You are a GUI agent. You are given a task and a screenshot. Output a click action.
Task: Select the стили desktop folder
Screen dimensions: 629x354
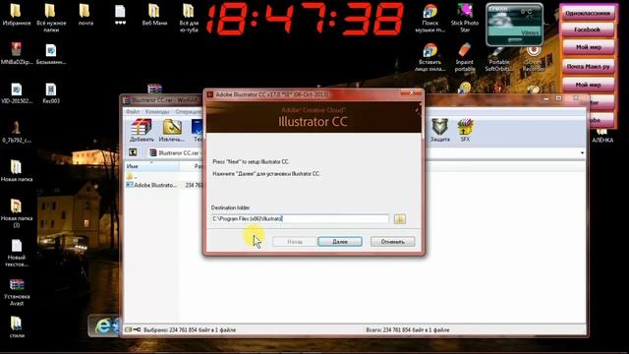click(17, 326)
